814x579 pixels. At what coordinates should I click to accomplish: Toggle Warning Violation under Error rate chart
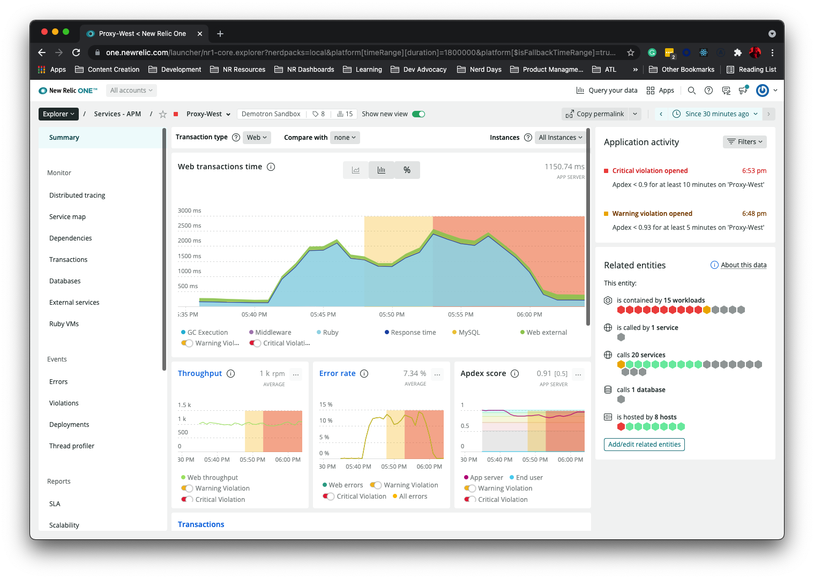pyautogui.click(x=376, y=485)
